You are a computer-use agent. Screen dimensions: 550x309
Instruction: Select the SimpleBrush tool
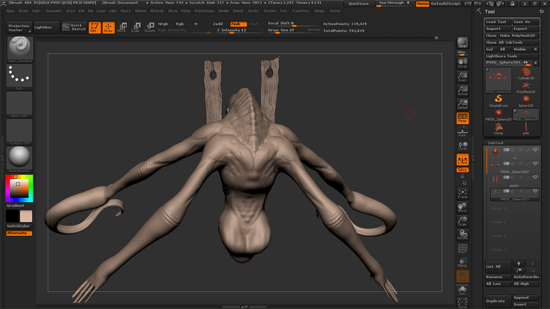tap(499, 101)
